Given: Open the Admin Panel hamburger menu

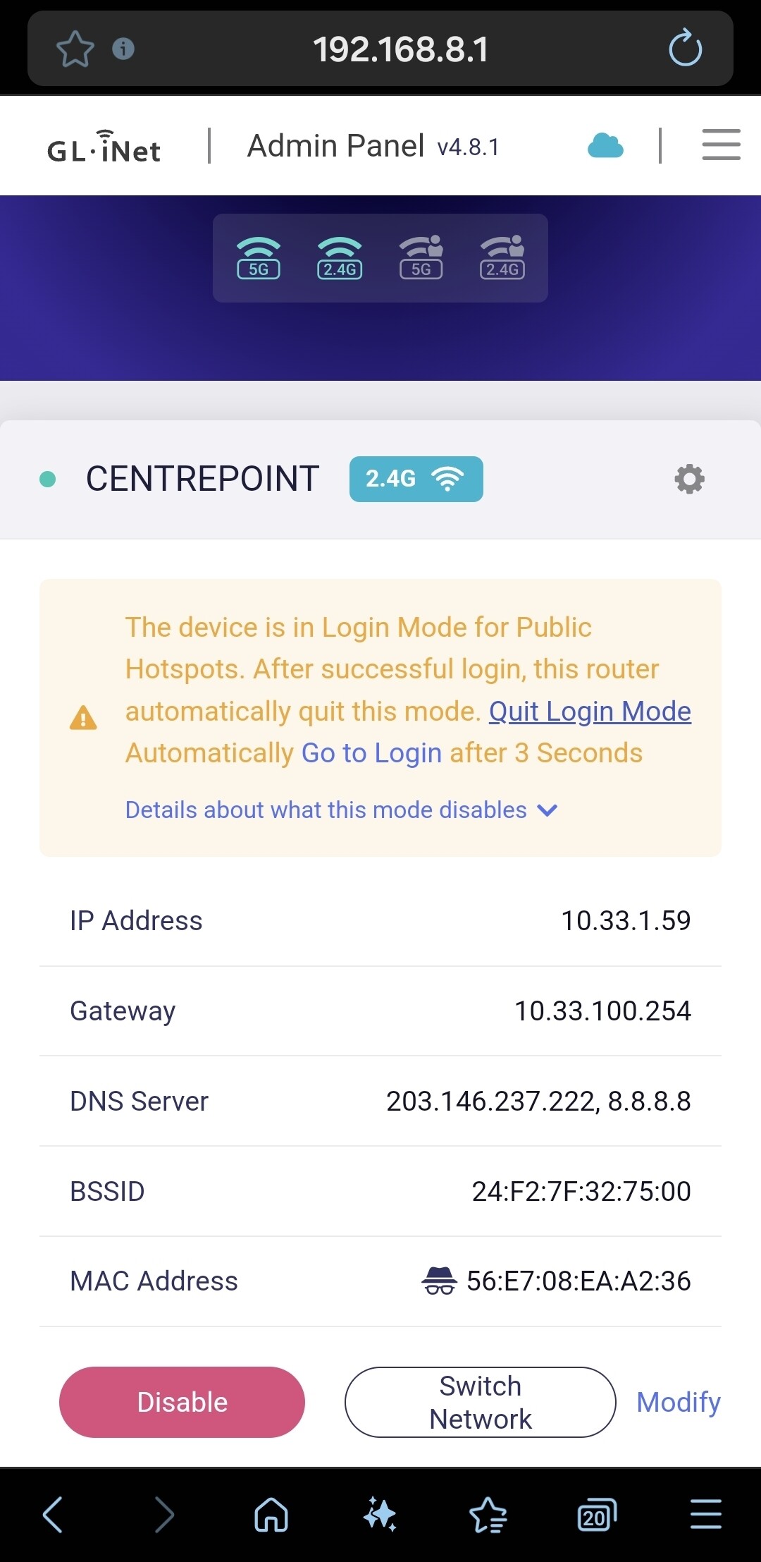Looking at the screenshot, I should (721, 145).
